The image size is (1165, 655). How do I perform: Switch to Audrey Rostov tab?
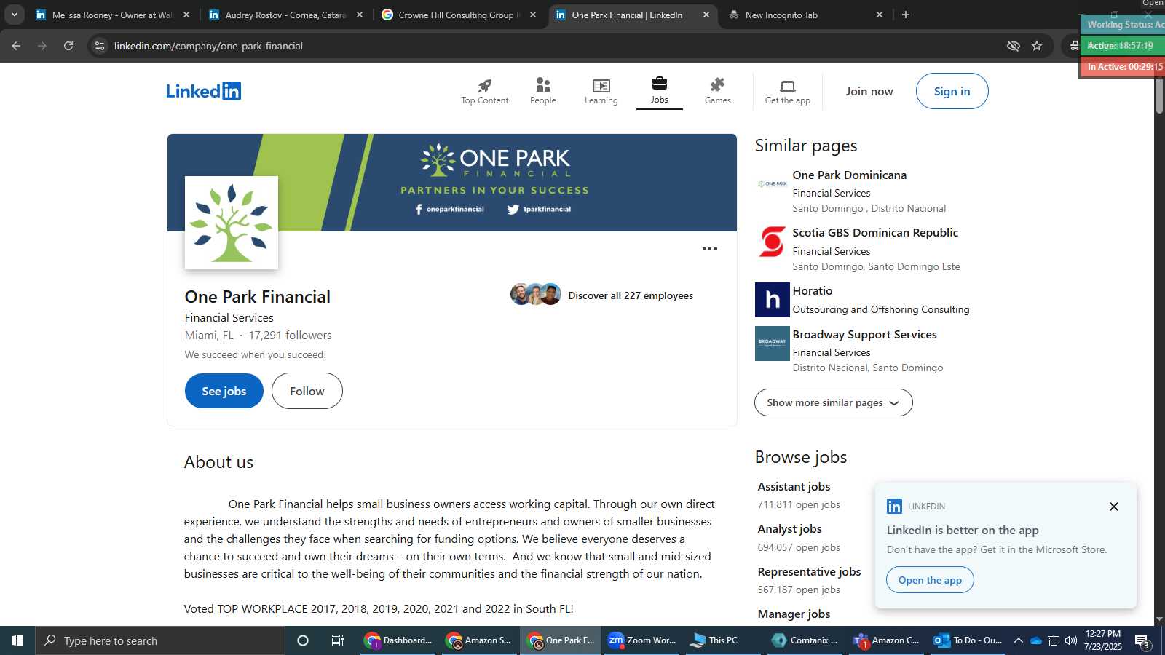pyautogui.click(x=285, y=15)
